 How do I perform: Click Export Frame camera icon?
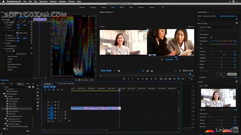170,79
